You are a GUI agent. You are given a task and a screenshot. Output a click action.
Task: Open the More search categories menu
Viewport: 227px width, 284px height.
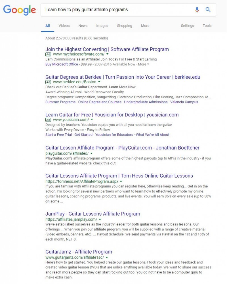click(x=145, y=26)
